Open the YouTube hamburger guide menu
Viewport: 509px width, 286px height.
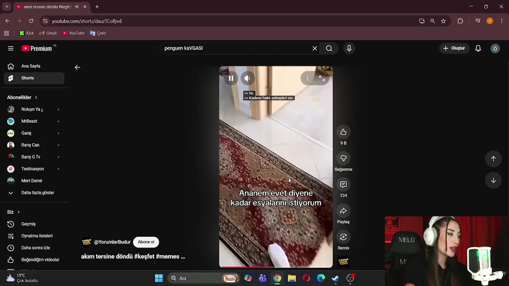[11, 48]
